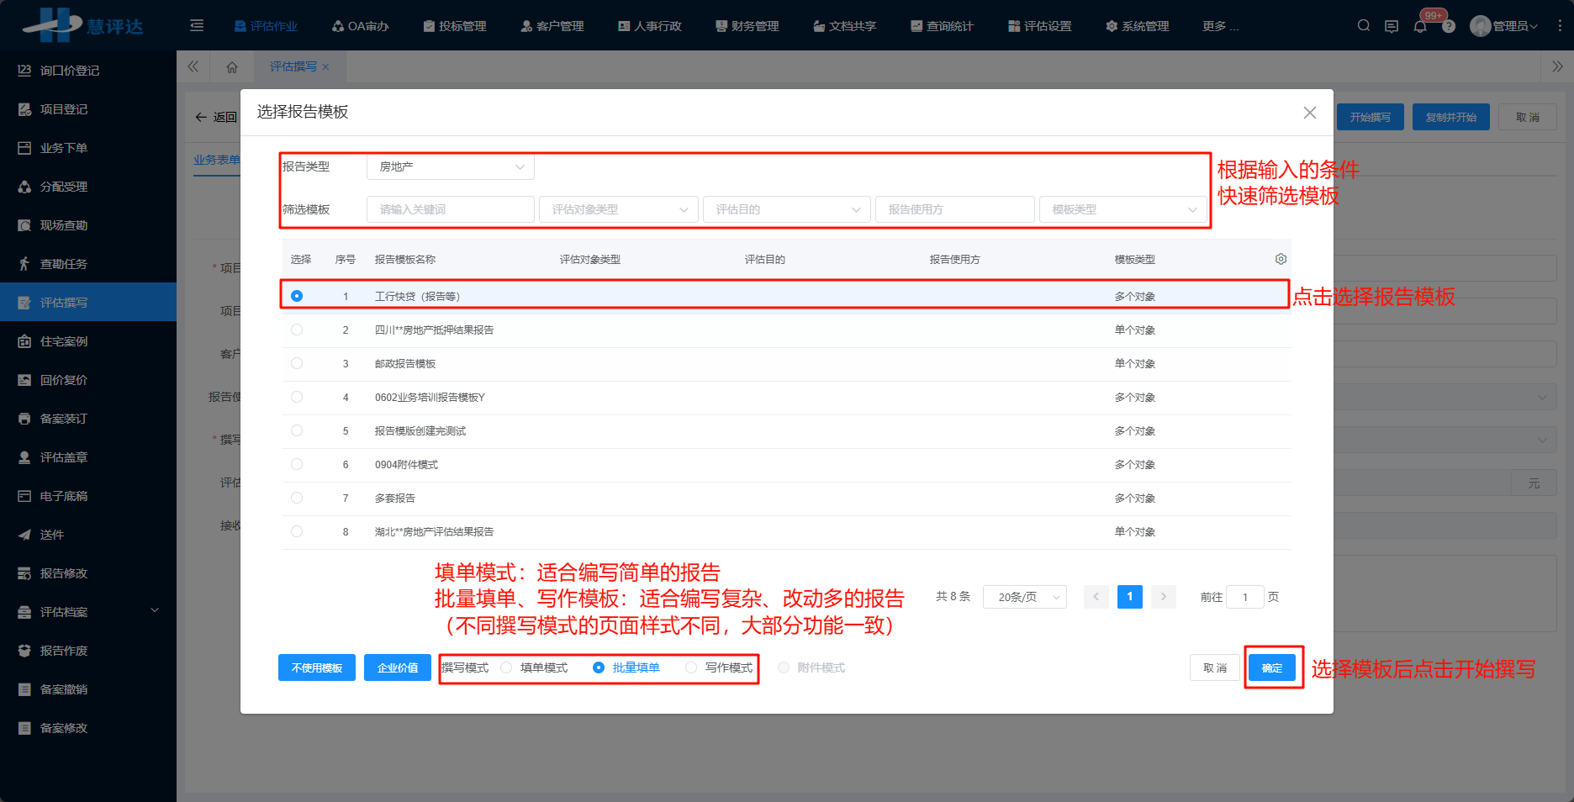The image size is (1574, 802).
Task: Click the 确定 confirm button
Action: pyautogui.click(x=1271, y=667)
